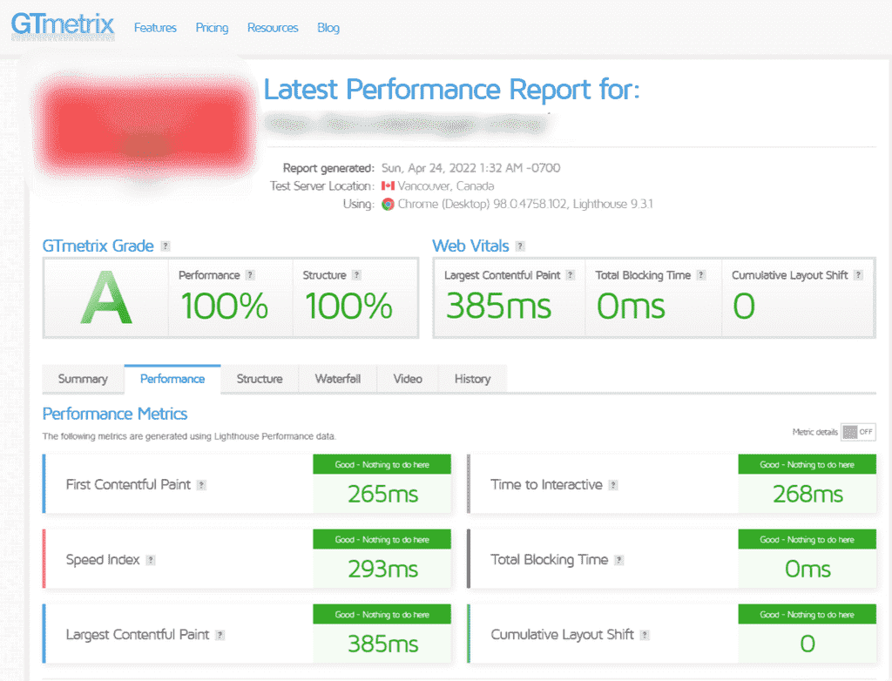Click help icon next to Performance score
892x681 pixels.
click(x=250, y=275)
